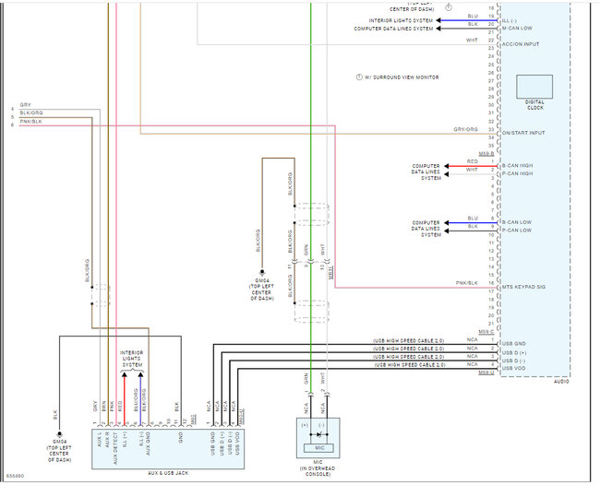
Task: Select the GRY/ORG wire color label
Action: 465,130
